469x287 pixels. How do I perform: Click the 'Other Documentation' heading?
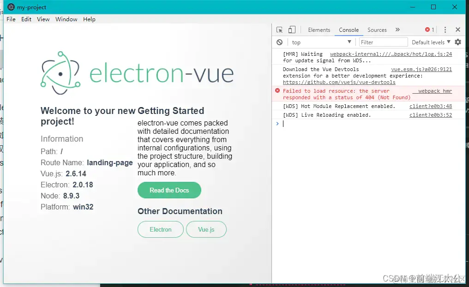click(x=180, y=211)
